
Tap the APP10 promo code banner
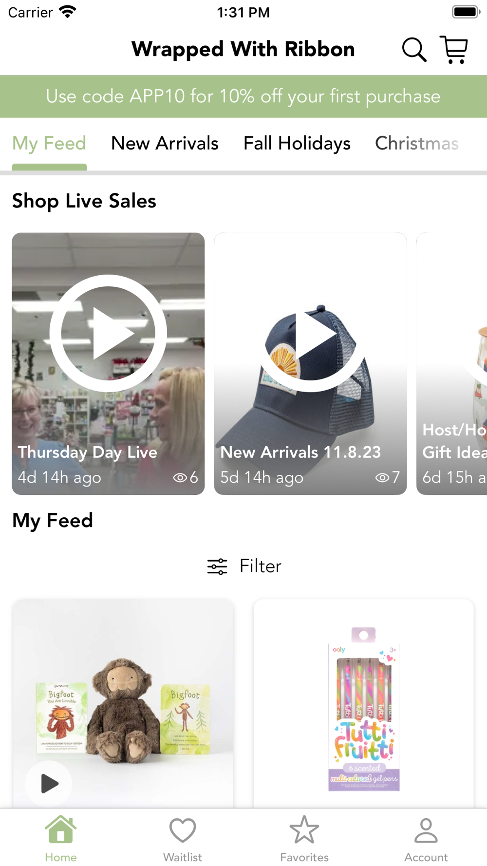point(243,96)
